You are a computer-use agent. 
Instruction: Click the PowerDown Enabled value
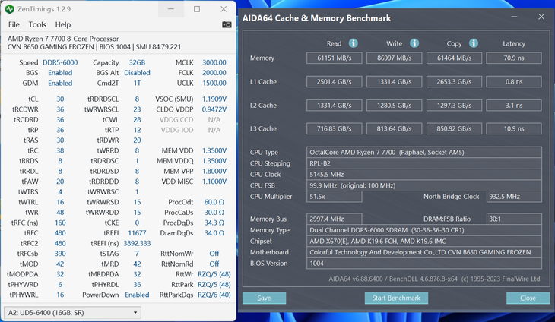[x=137, y=295]
